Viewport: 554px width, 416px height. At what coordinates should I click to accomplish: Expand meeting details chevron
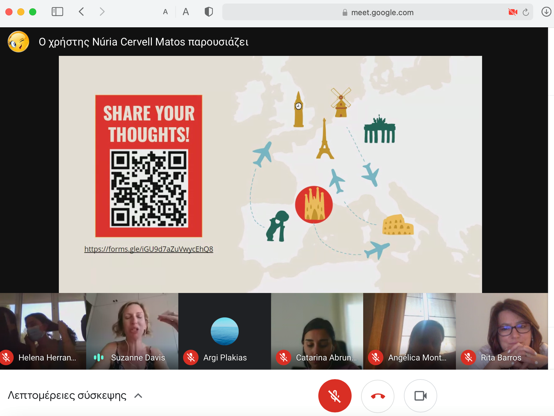pyautogui.click(x=138, y=396)
